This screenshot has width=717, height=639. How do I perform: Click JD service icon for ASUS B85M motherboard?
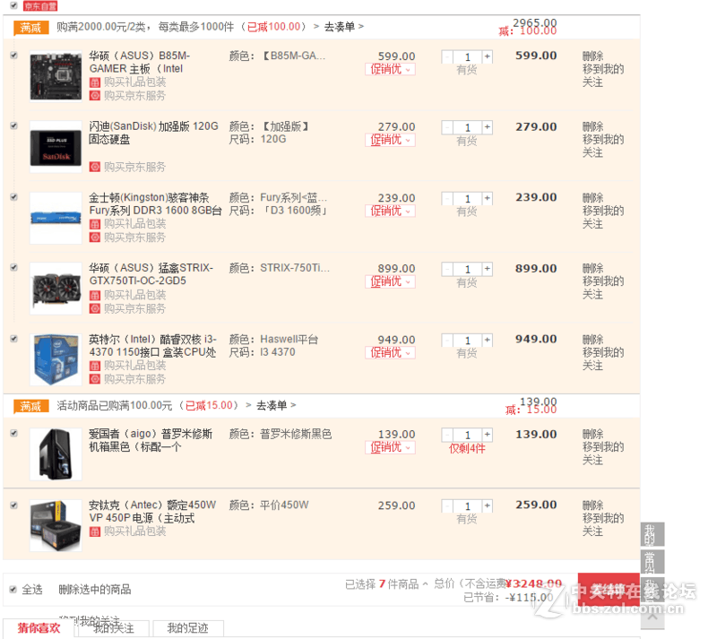(x=95, y=96)
